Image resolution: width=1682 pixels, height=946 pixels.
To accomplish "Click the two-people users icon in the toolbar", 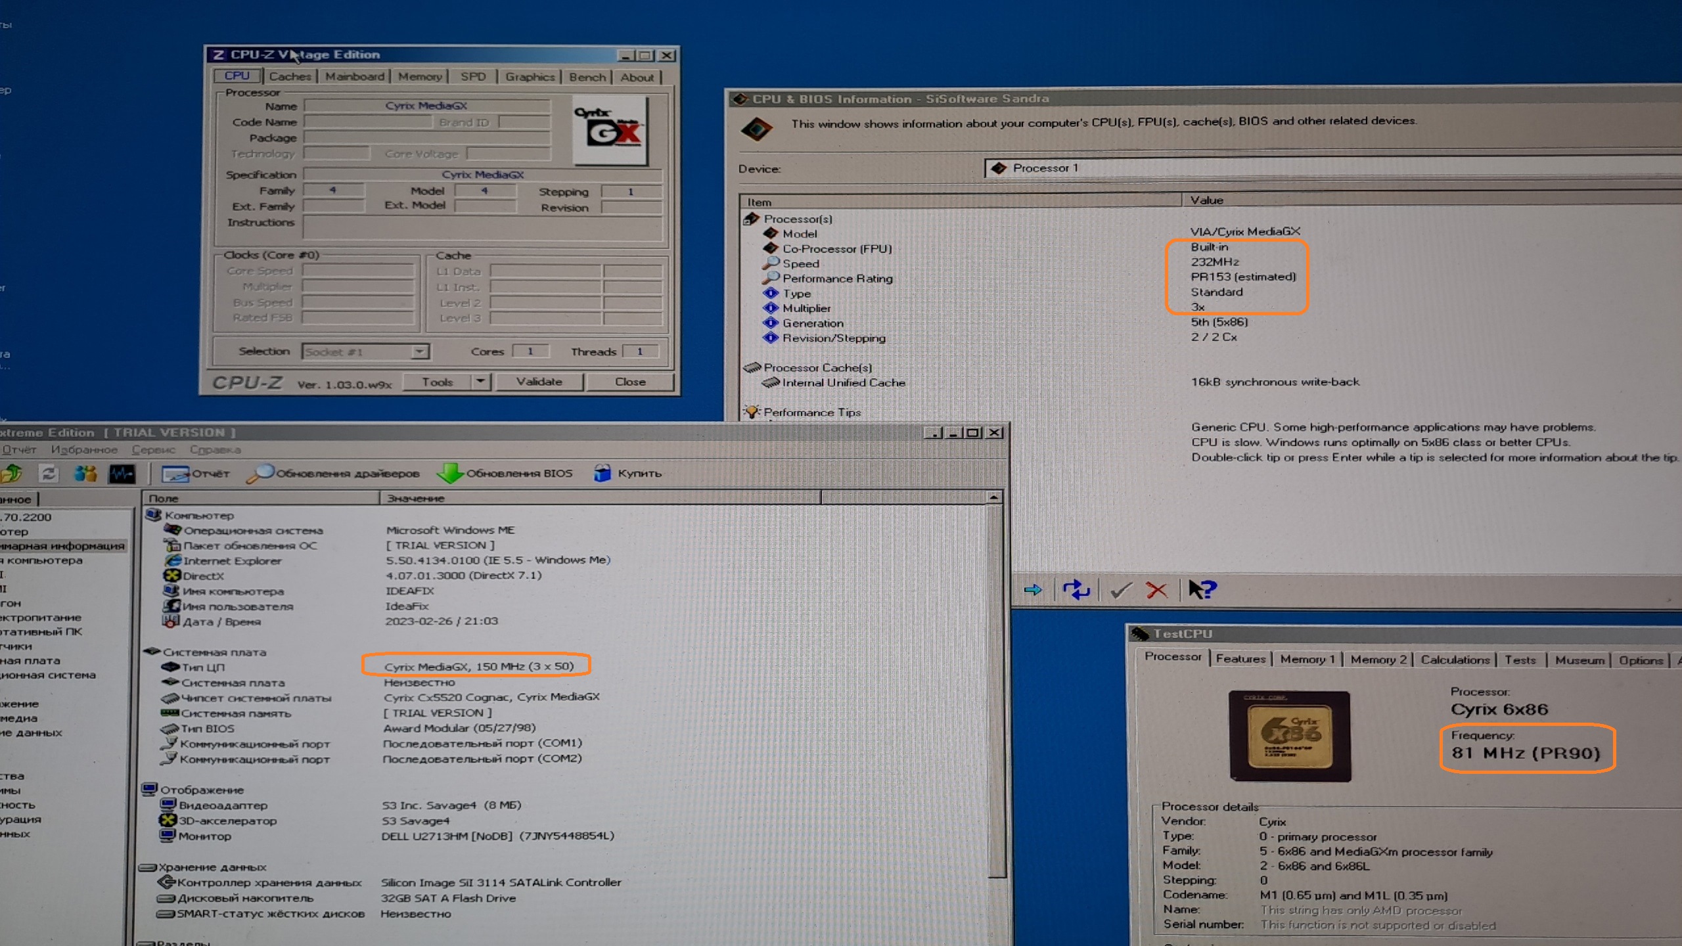I will (85, 473).
